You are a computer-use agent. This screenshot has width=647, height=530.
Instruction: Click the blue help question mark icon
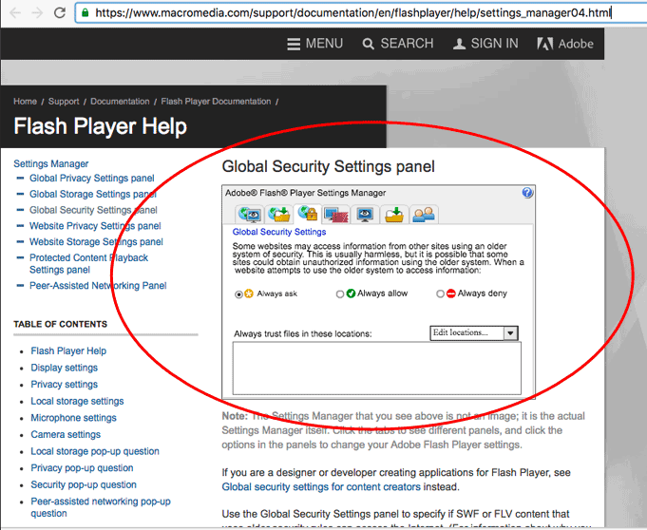pyautogui.click(x=527, y=193)
